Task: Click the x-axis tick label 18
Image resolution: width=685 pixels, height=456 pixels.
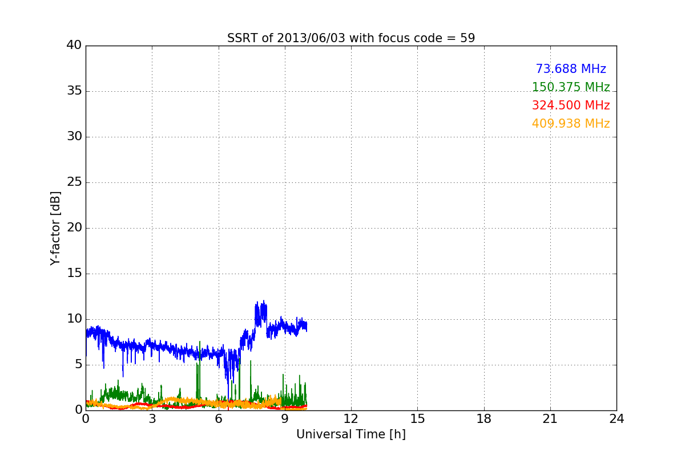Action: 484,418
